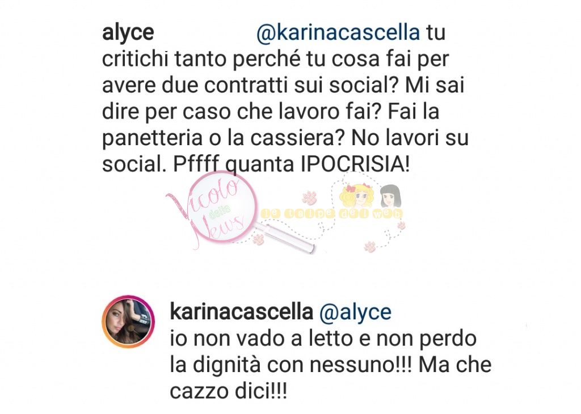581x414 pixels.
Task: Click the 'le talpe del web' watermark text
Action: (x=331, y=214)
